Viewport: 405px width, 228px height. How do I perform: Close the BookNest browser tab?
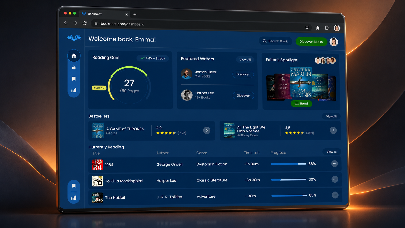pyautogui.click(x=127, y=14)
